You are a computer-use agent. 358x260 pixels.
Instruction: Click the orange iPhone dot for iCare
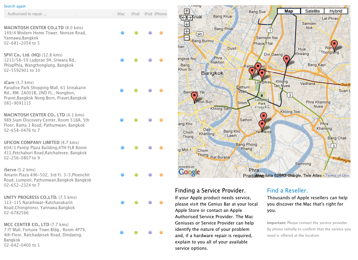161,90
